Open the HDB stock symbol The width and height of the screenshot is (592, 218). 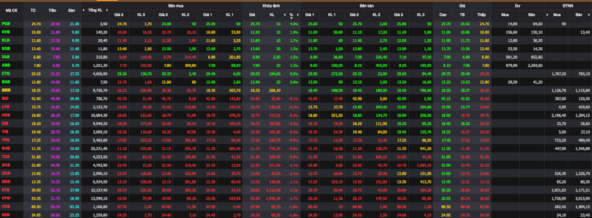pos(6,115)
